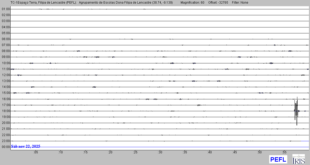Select the :30 minute axis marker

[x=160, y=152]
